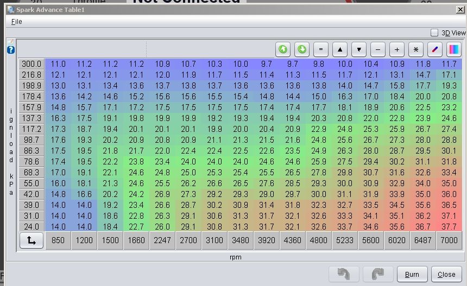
Task: Select the 300.0 kPa row header
Action: coord(31,64)
